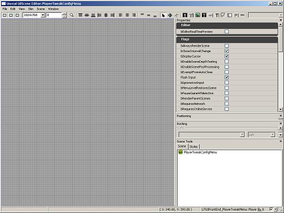The height and width of the screenshot is (213, 284).
Task: Enable bRequiresOnlineService checkbox
Action: tap(226, 109)
